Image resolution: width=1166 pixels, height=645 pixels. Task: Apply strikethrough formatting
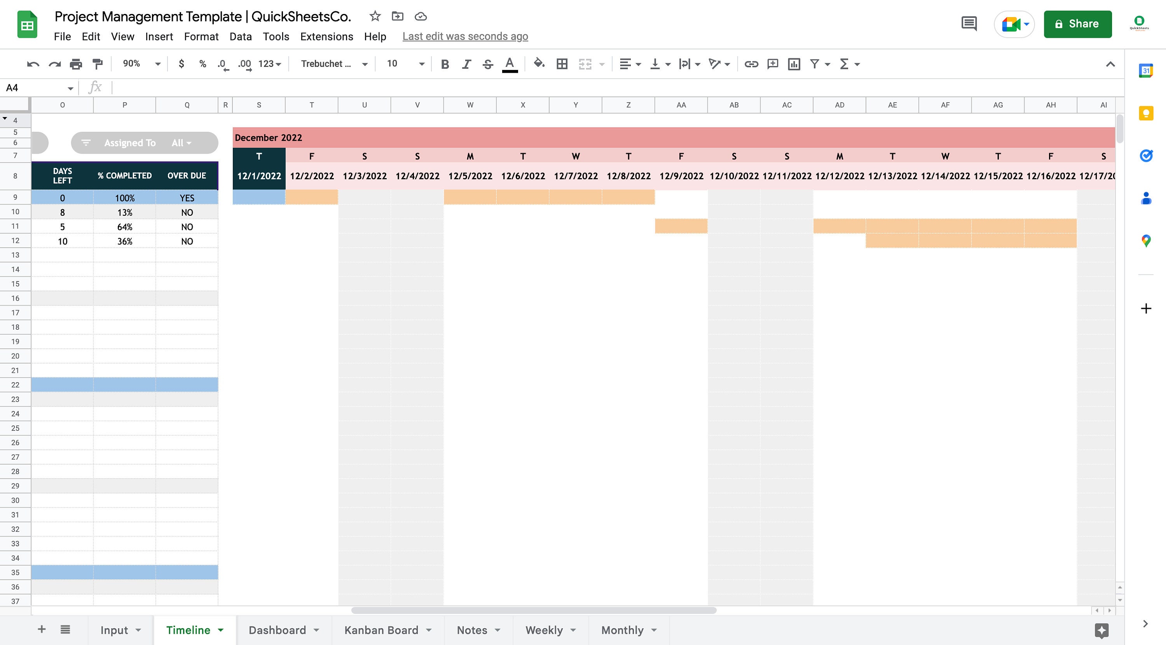point(487,64)
